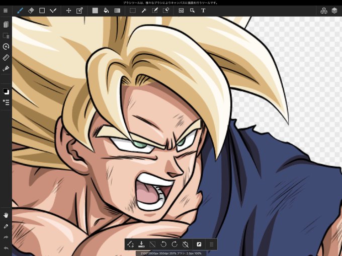Select the square Shape tool
342x256 pixels.
(x=42, y=11)
